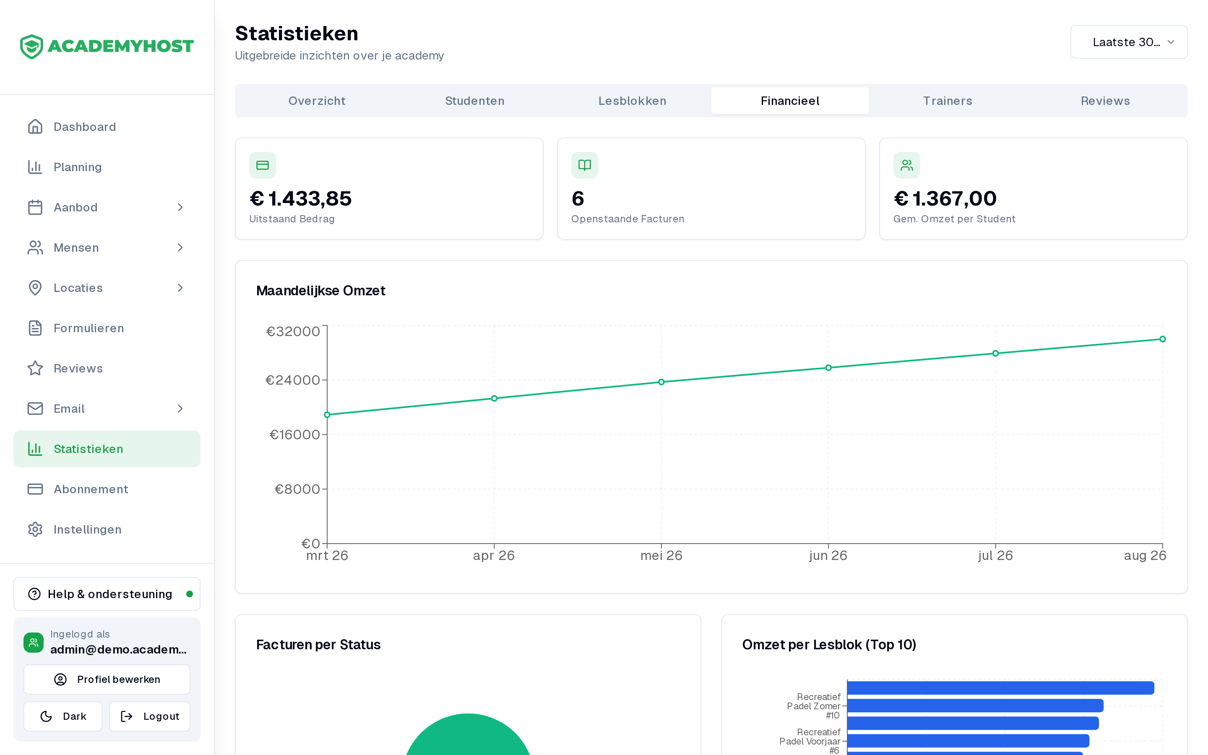Click the admin@demo.academ... email text
This screenshot has height=755, width=1208.
pos(118,649)
